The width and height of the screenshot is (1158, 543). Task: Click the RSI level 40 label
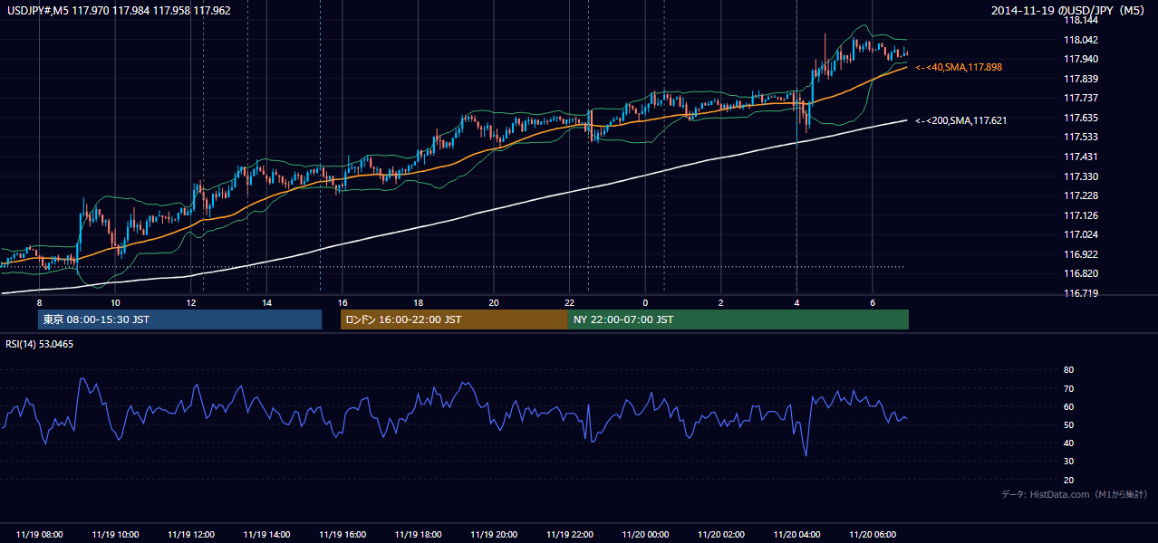(x=1068, y=443)
